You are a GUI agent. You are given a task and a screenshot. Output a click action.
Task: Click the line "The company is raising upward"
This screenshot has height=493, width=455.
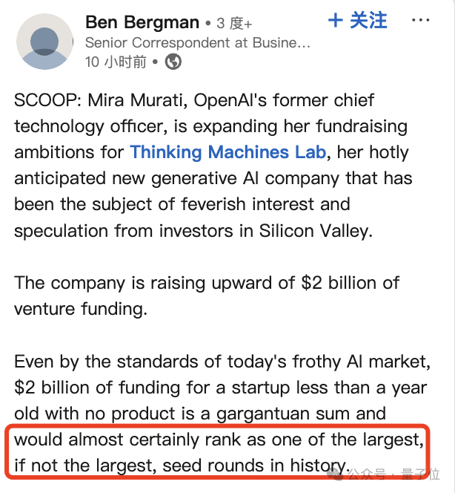[207, 283]
